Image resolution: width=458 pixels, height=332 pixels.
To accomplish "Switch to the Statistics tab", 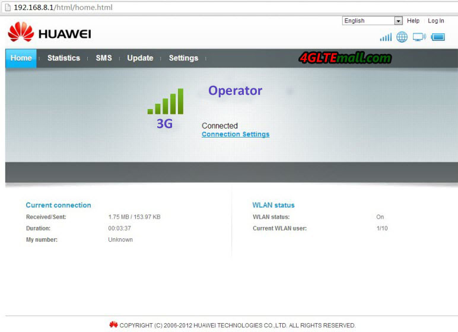I will coord(63,58).
